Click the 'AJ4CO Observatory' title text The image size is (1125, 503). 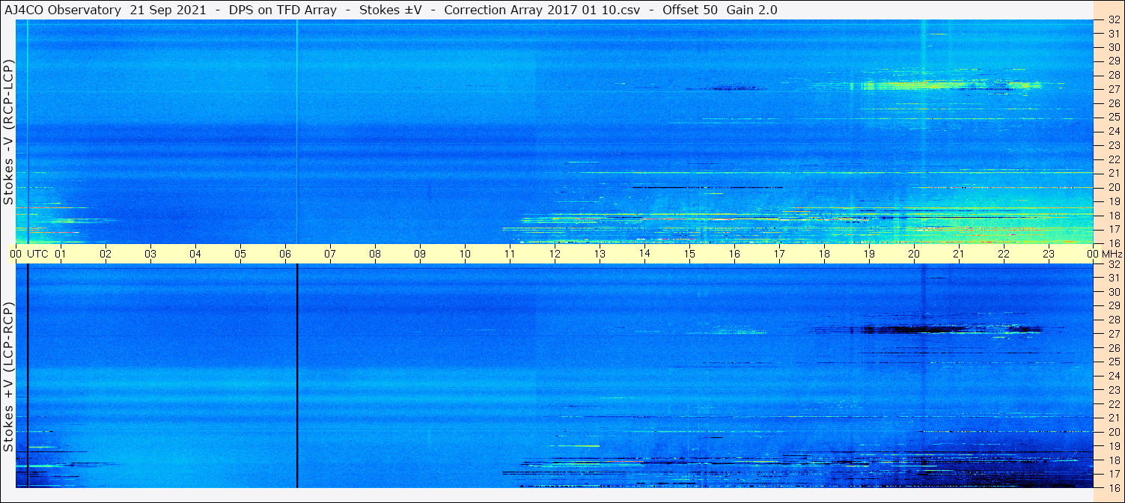click(63, 10)
